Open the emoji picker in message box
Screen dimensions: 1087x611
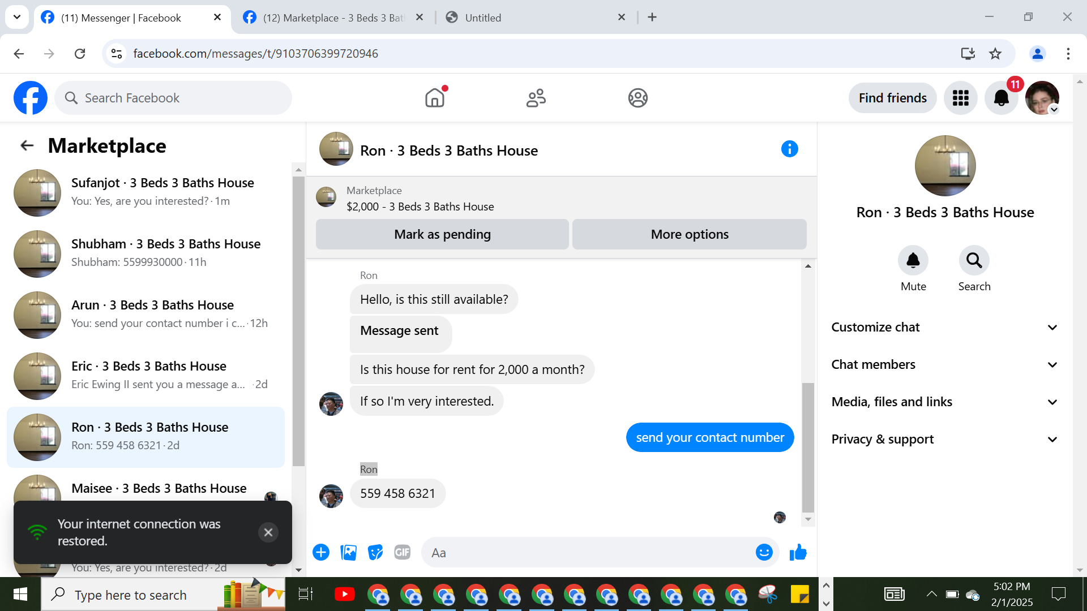pos(764,552)
